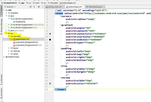This screenshot has width=151, height=102.
Task: Fold the size tag at line 20
Action: pos(54,66)
